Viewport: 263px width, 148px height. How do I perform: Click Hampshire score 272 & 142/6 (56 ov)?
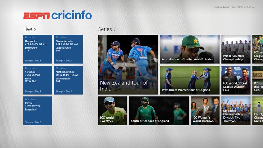36,44
